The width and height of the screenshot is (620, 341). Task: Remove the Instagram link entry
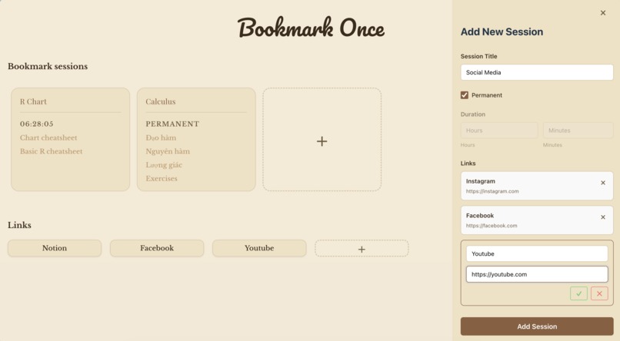(602, 183)
